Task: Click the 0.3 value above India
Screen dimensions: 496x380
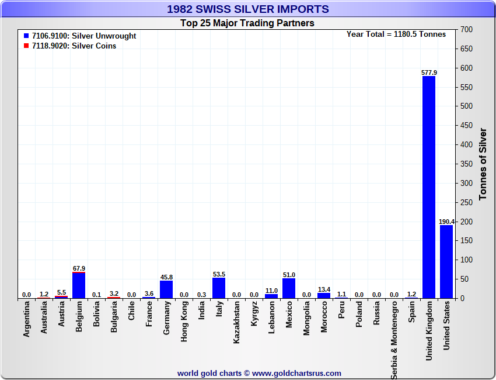Action: click(201, 295)
